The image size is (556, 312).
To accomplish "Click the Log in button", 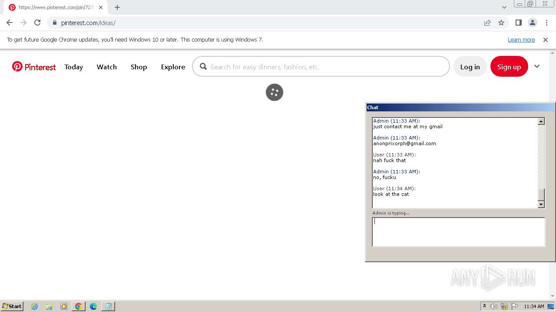I will (x=470, y=67).
